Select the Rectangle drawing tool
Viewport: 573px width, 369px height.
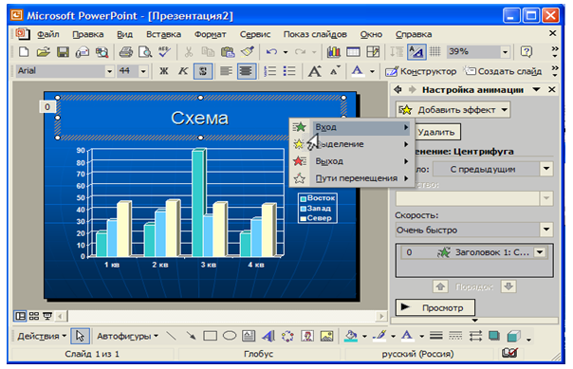pos(210,336)
